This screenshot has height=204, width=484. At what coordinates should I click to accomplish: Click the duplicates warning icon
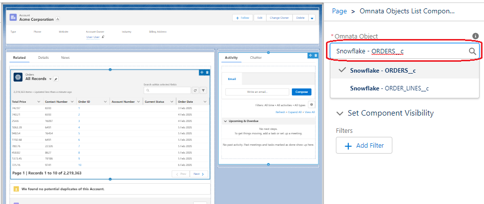(x=16, y=189)
